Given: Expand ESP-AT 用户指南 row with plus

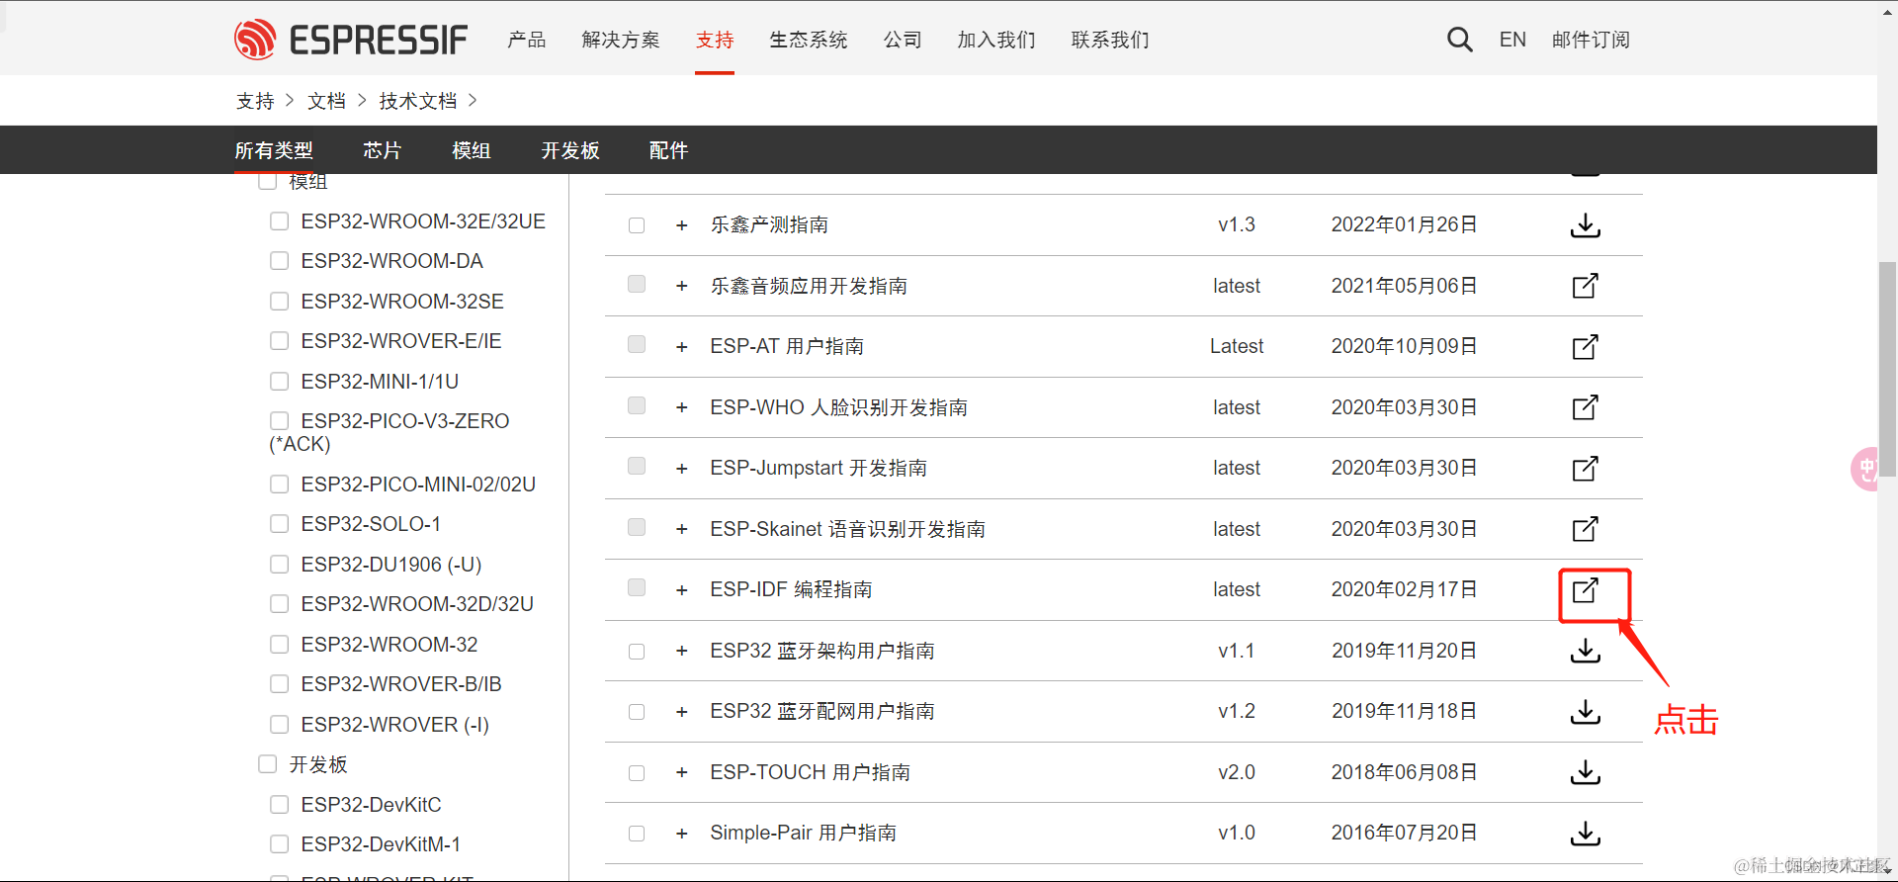Looking at the screenshot, I should click(x=681, y=347).
